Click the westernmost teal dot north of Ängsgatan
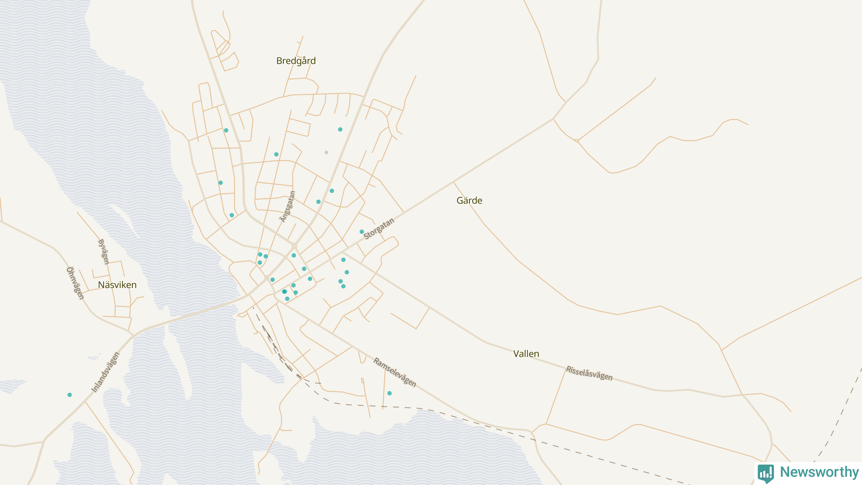 tap(221, 183)
